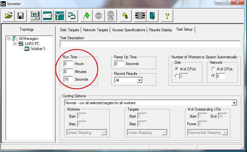Switch to the Access Specifications tab

pyautogui.click(x=128, y=30)
